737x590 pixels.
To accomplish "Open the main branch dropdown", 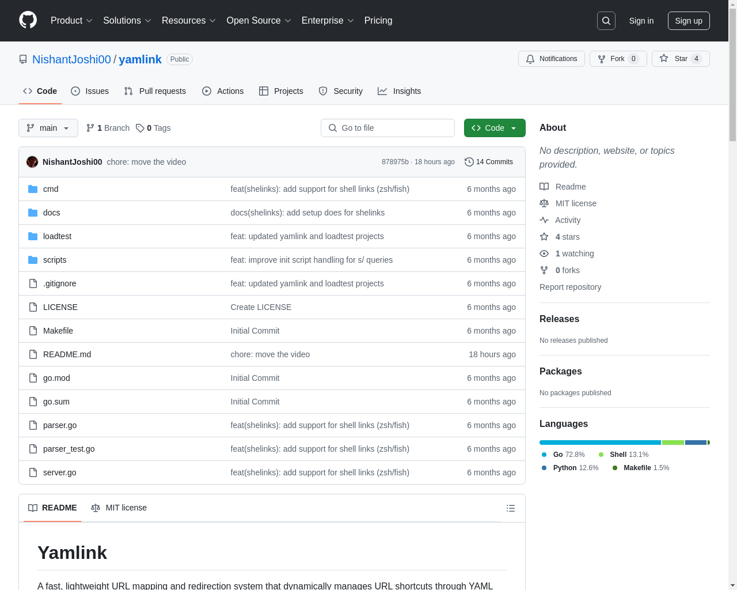I will tap(48, 128).
